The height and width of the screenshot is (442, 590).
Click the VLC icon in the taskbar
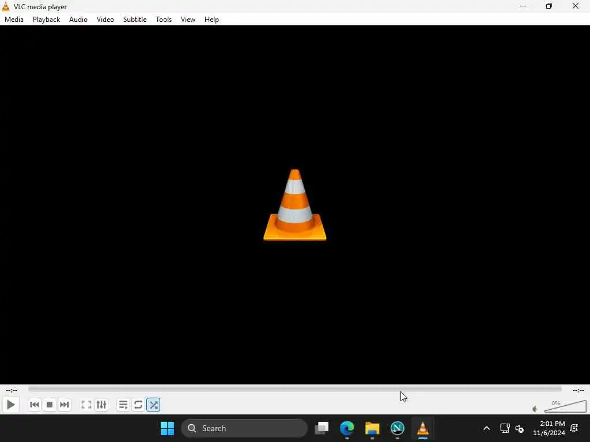(422, 428)
